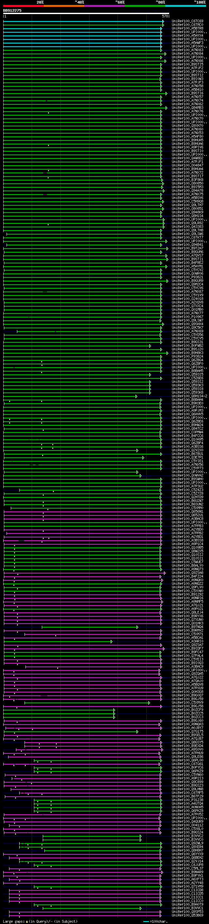Click label UniRef100_A5B410

[187, 90]
